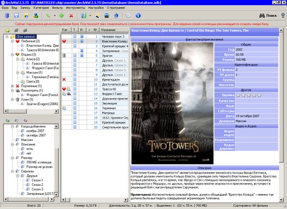Click the folder with house toolbar icon
The height and width of the screenshot is (209, 287).
pos(26,16)
